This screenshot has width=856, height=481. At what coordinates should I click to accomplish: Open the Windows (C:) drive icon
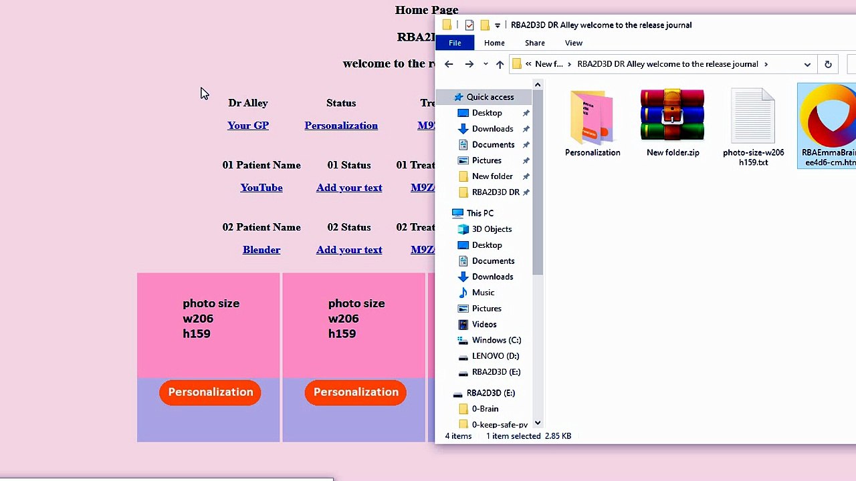(463, 340)
